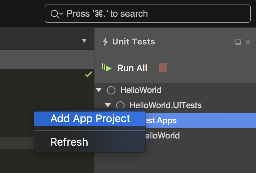Image resolution: width=256 pixels, height=173 pixels.
Task: Click the green checkmark in editor
Action: 88,74
